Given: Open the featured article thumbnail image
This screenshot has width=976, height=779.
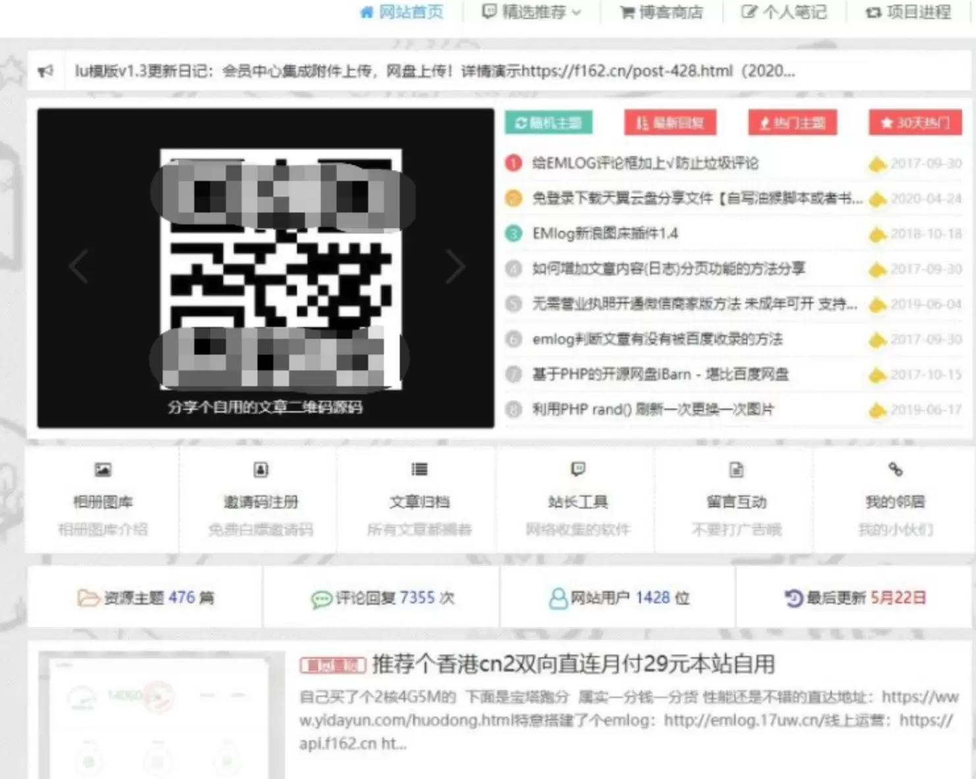Looking at the screenshot, I should tap(161, 715).
